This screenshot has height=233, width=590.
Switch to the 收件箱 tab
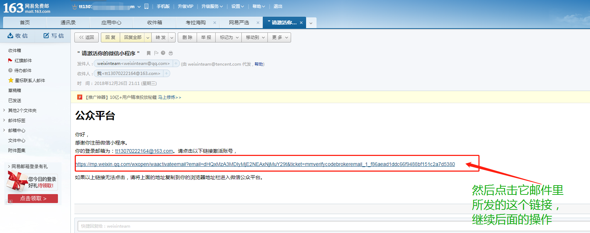tap(154, 22)
